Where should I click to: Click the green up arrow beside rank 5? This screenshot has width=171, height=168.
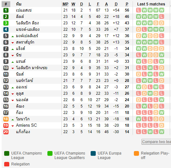[13, 36]
